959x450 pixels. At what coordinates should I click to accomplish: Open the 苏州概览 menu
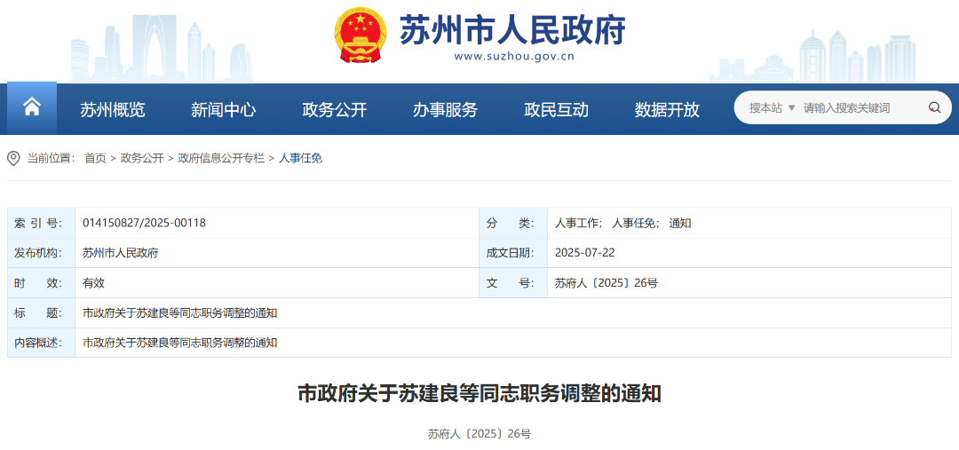click(x=113, y=109)
